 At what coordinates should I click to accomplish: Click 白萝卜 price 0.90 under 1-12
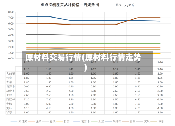pyautogui.click(x=71, y=86)
